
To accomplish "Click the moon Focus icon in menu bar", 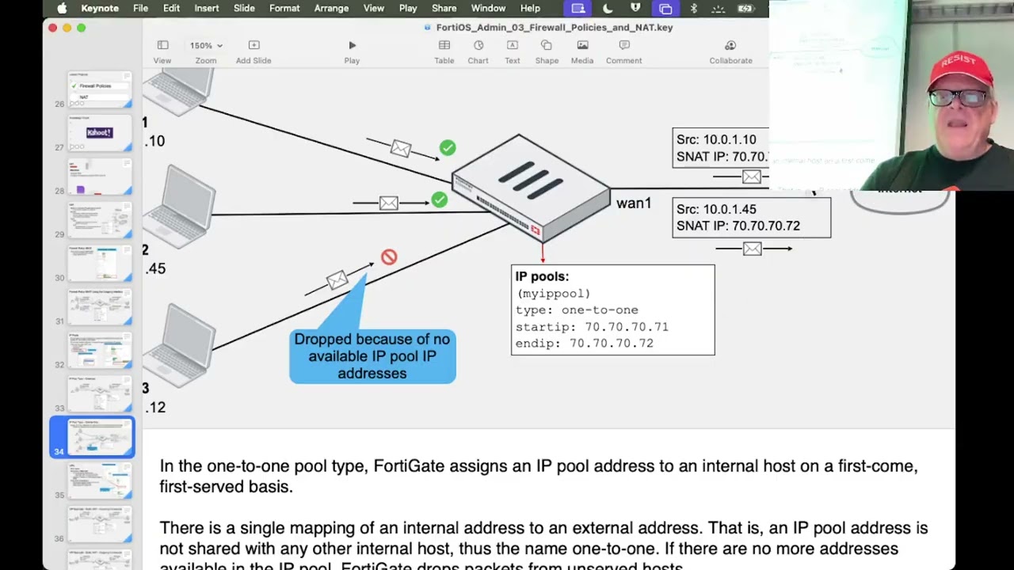I will pyautogui.click(x=608, y=9).
